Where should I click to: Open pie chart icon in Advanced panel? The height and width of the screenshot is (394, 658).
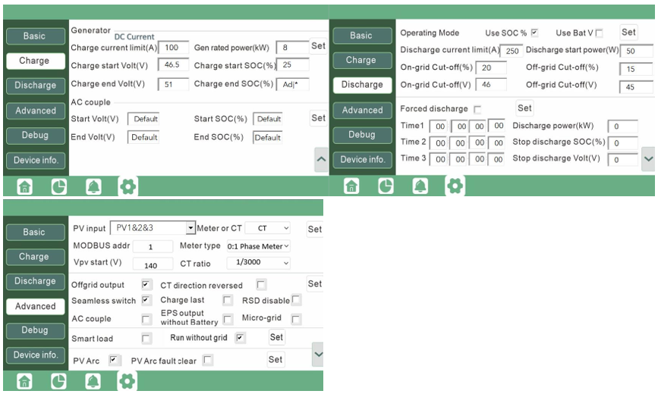[x=58, y=381]
